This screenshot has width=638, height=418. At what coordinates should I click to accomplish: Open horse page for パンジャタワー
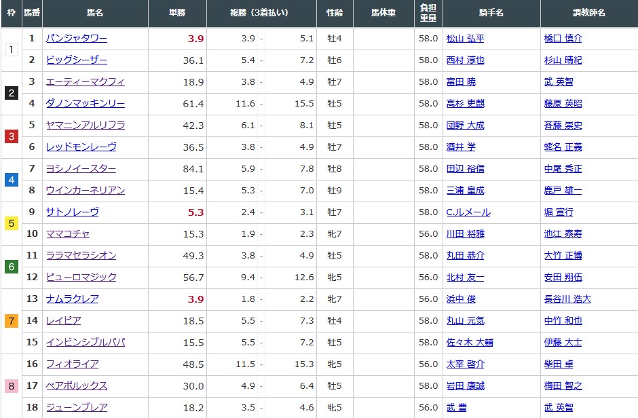click(76, 39)
